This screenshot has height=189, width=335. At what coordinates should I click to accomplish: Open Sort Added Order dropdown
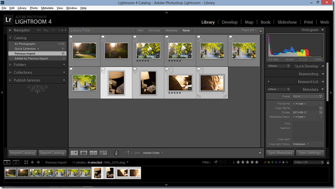click(x=153, y=153)
